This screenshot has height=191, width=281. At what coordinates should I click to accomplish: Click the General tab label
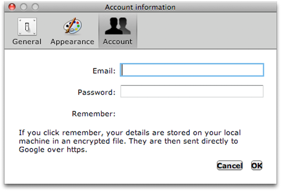click(27, 42)
